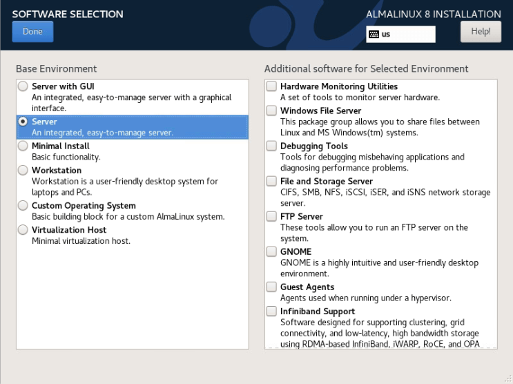Screen dimensions: 513x384
Task: Check the Windows File Server checkbox
Action: pyautogui.click(x=271, y=111)
